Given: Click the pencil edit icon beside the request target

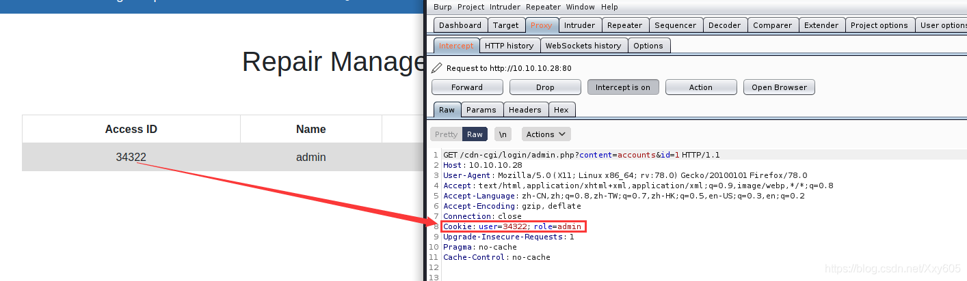Looking at the screenshot, I should click(x=437, y=68).
